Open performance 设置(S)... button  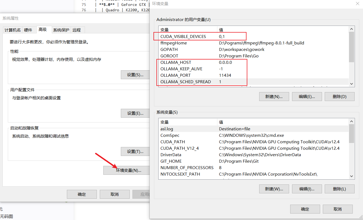tap(135, 75)
